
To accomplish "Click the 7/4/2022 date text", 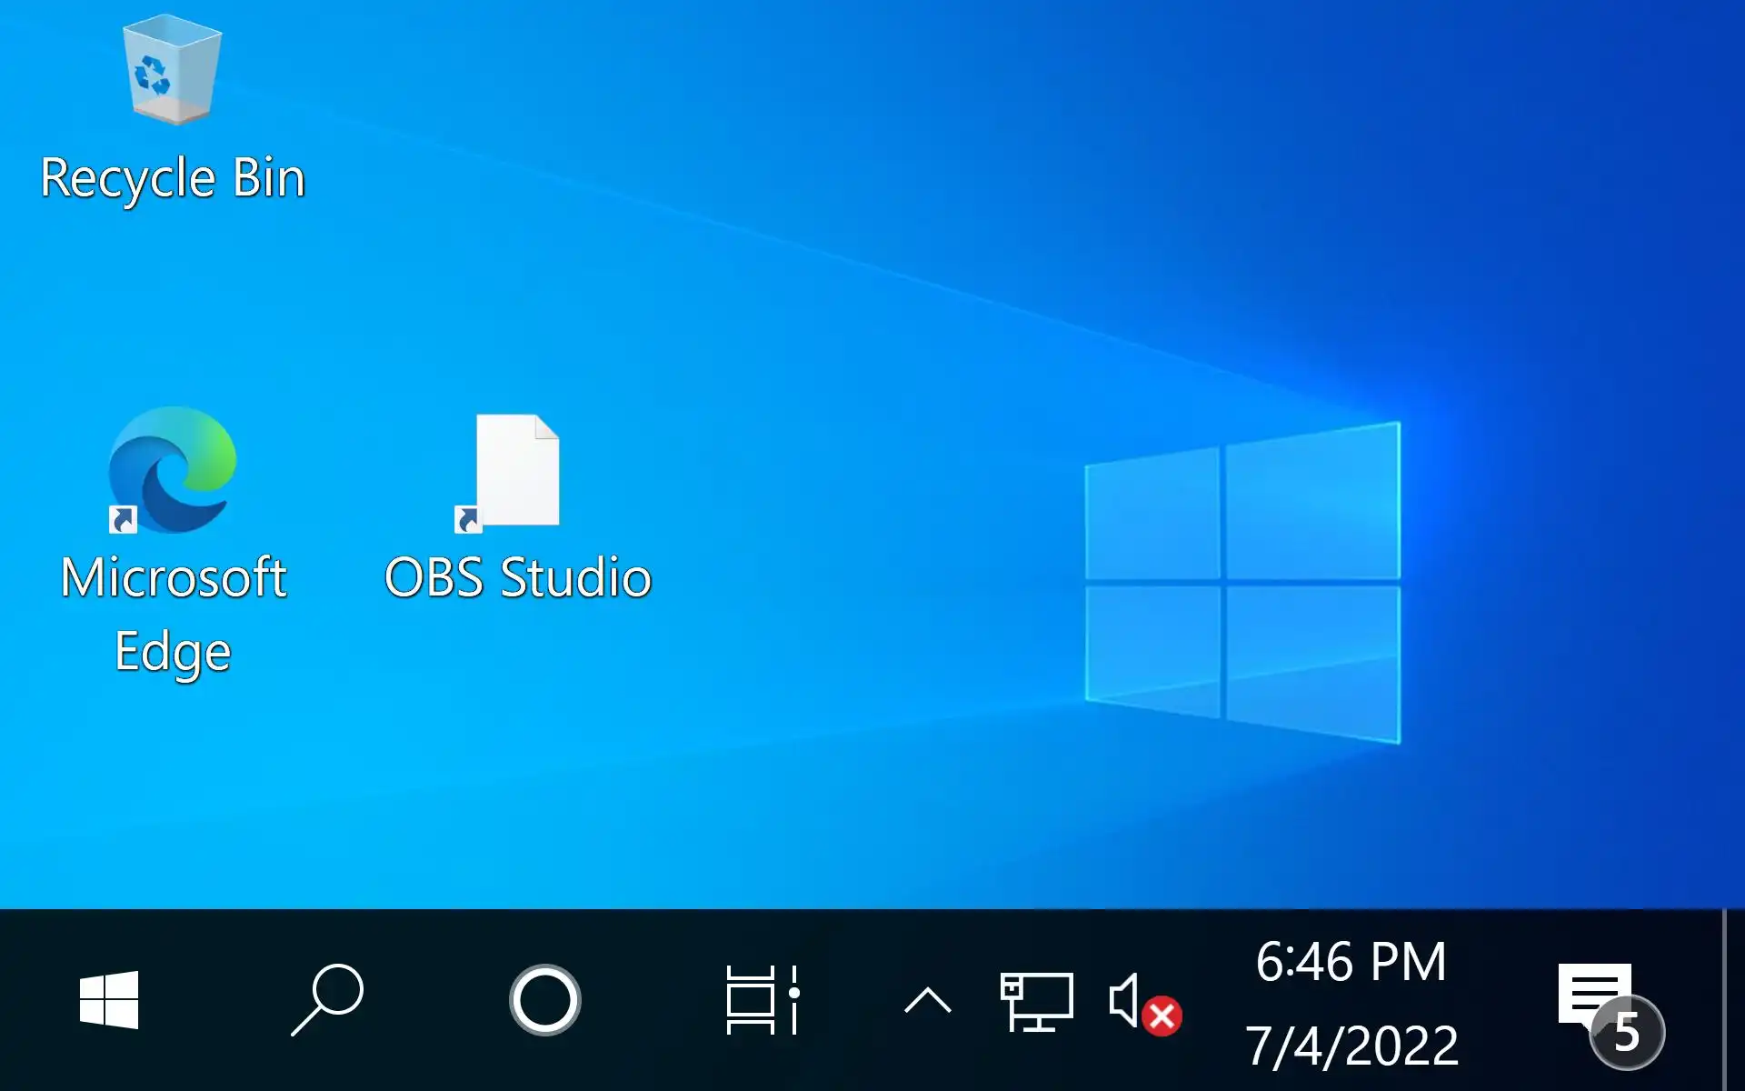I will click(1351, 1046).
